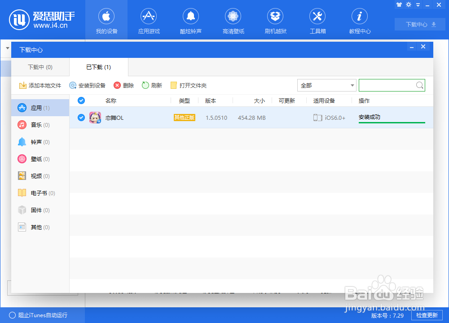The width and height of the screenshot is (449, 323).
Task: Select the 应用游戏 navigation icon
Action: click(x=148, y=20)
